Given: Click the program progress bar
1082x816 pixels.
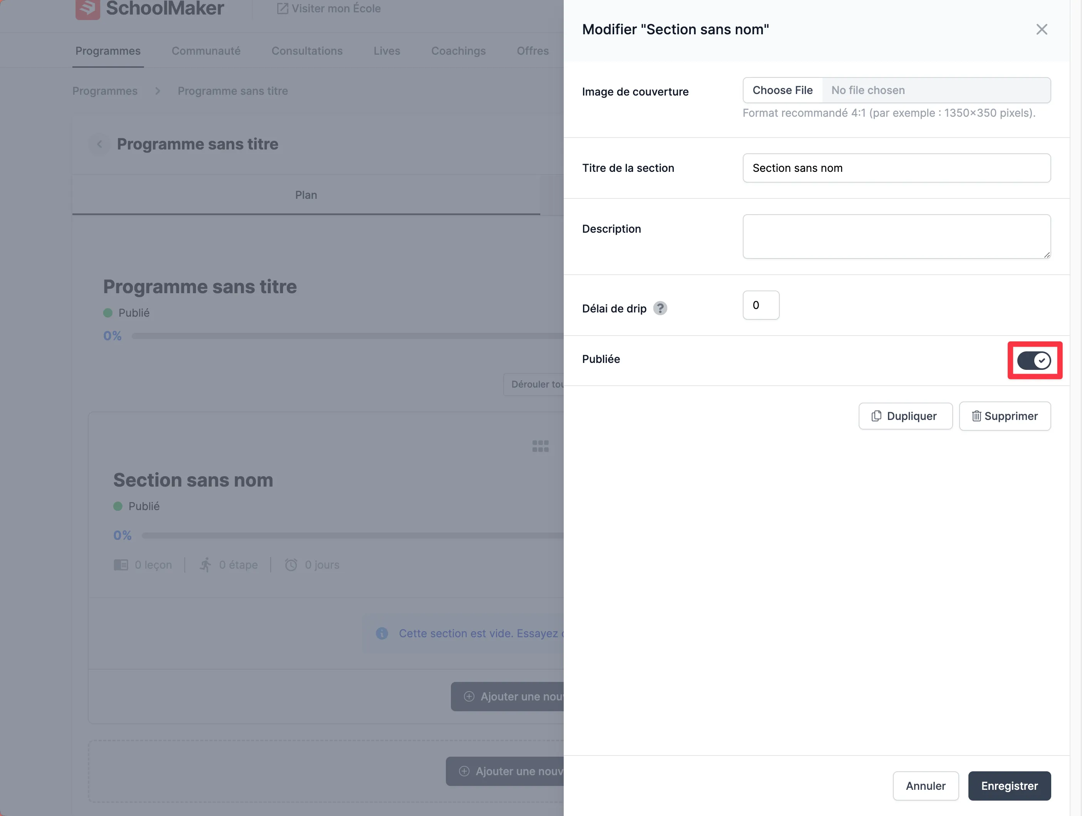Looking at the screenshot, I should tap(348, 336).
